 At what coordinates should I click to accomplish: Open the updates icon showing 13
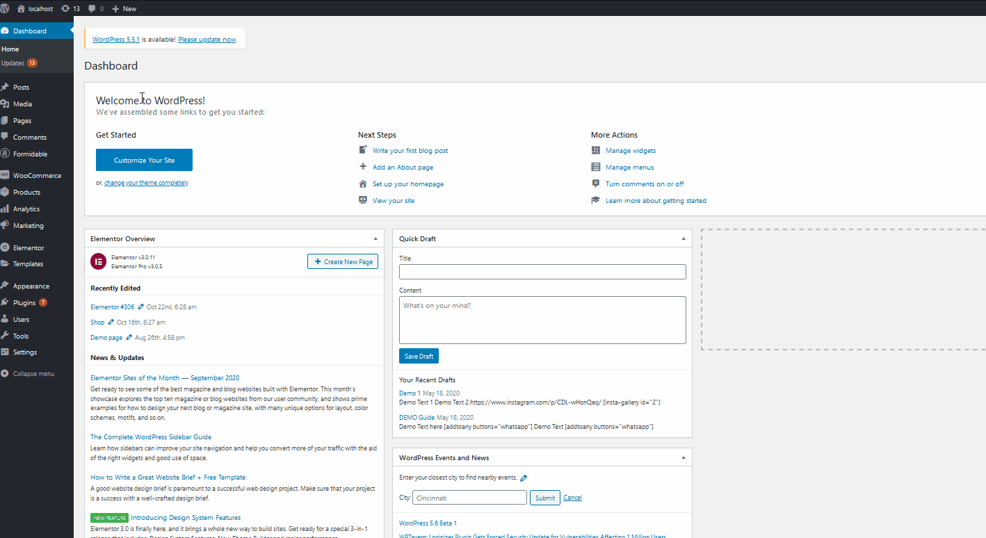click(65, 8)
